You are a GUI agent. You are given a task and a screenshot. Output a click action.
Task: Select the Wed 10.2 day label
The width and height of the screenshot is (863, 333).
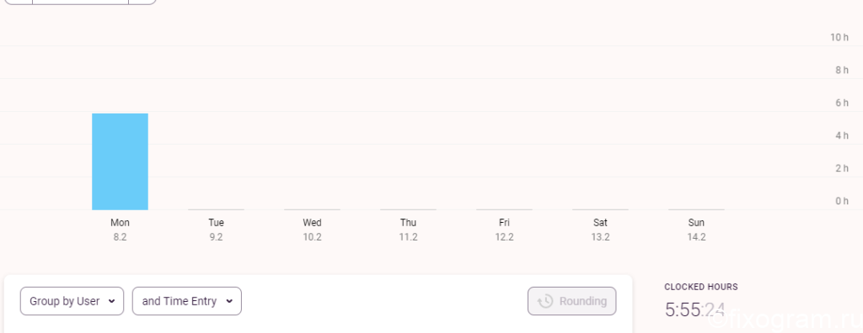(x=312, y=230)
